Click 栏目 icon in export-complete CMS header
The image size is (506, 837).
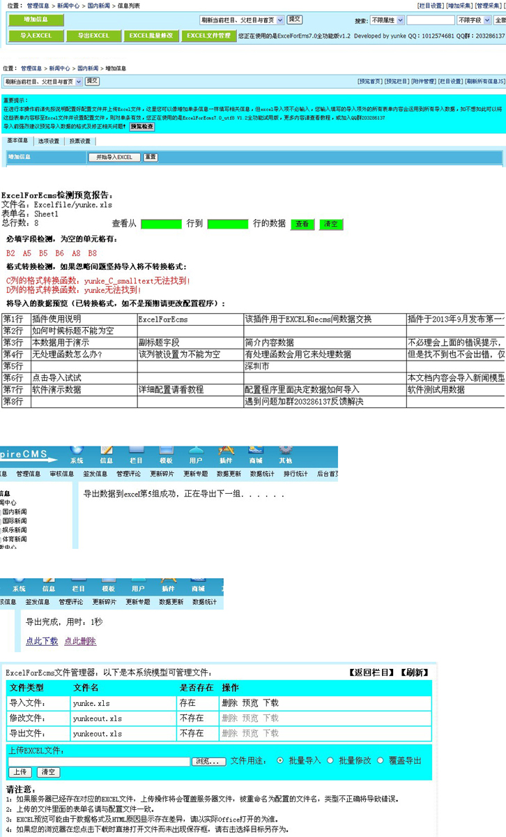pyautogui.click(x=79, y=585)
